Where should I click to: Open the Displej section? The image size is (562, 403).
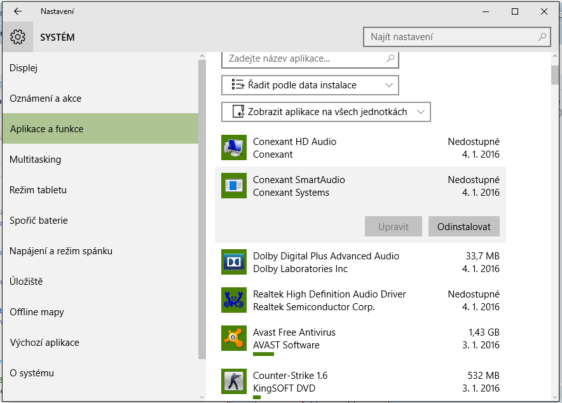coord(100,68)
